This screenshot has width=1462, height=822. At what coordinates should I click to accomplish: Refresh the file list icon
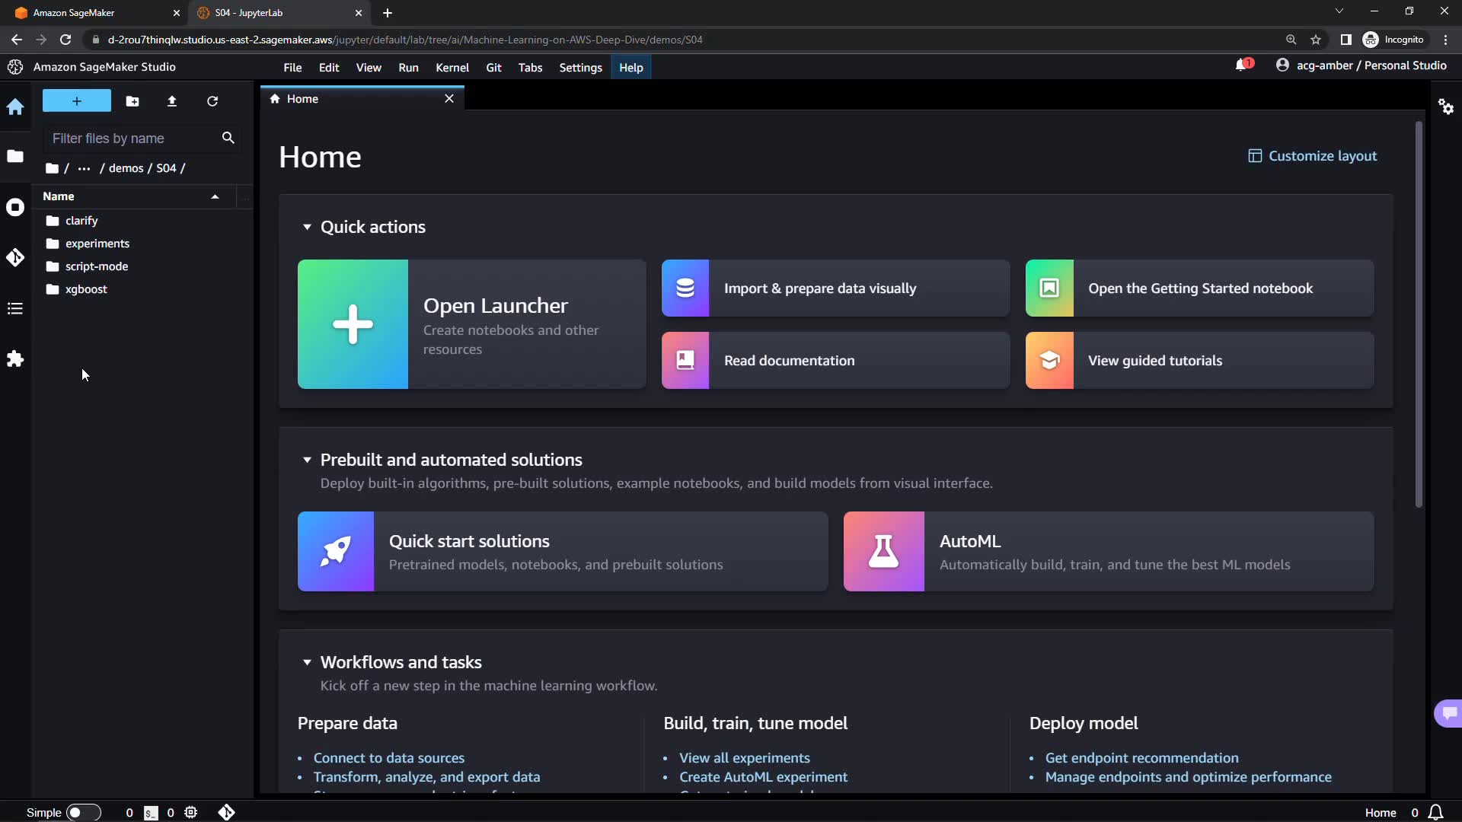click(x=212, y=101)
